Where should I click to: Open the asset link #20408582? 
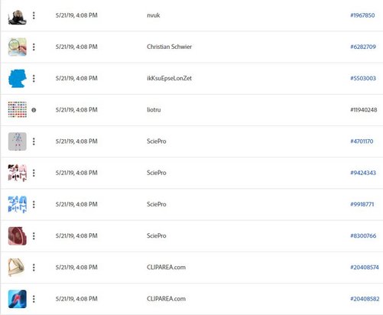365,299
